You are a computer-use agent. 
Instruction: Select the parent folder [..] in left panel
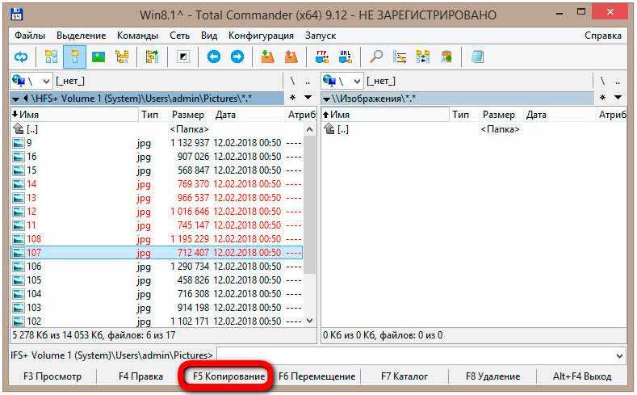(157, 129)
